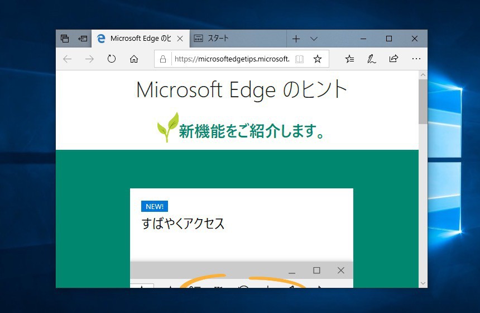This screenshot has width=480, height=313.
Task: Add page to favorites with star
Action: [318, 59]
